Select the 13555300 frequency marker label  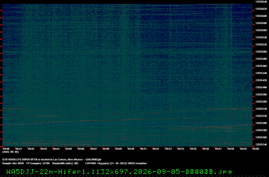261,123
